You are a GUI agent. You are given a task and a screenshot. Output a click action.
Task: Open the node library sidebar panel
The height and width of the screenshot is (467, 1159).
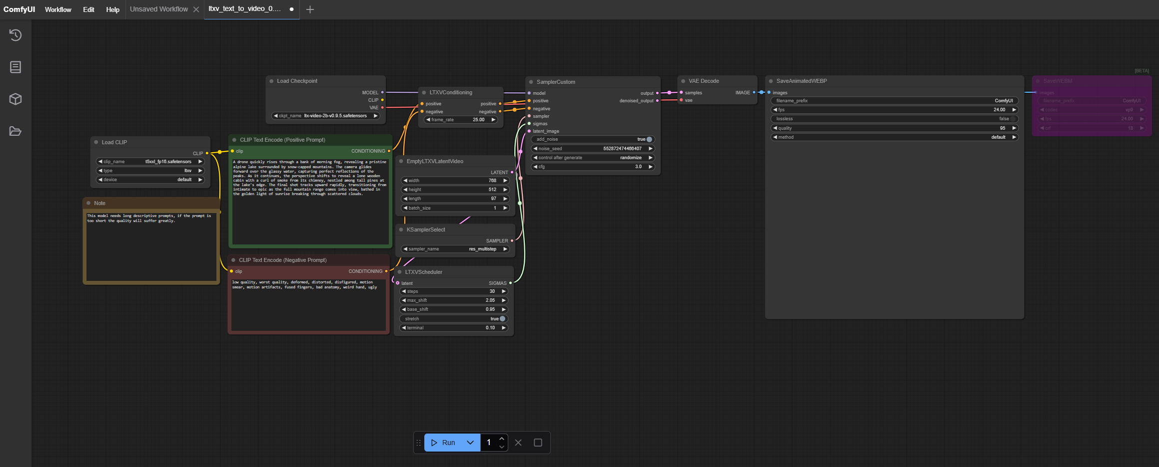click(15, 67)
